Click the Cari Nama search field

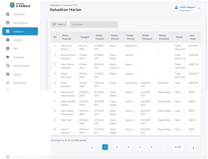point(94,25)
